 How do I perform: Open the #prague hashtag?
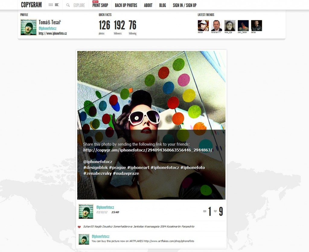click(x=117, y=168)
